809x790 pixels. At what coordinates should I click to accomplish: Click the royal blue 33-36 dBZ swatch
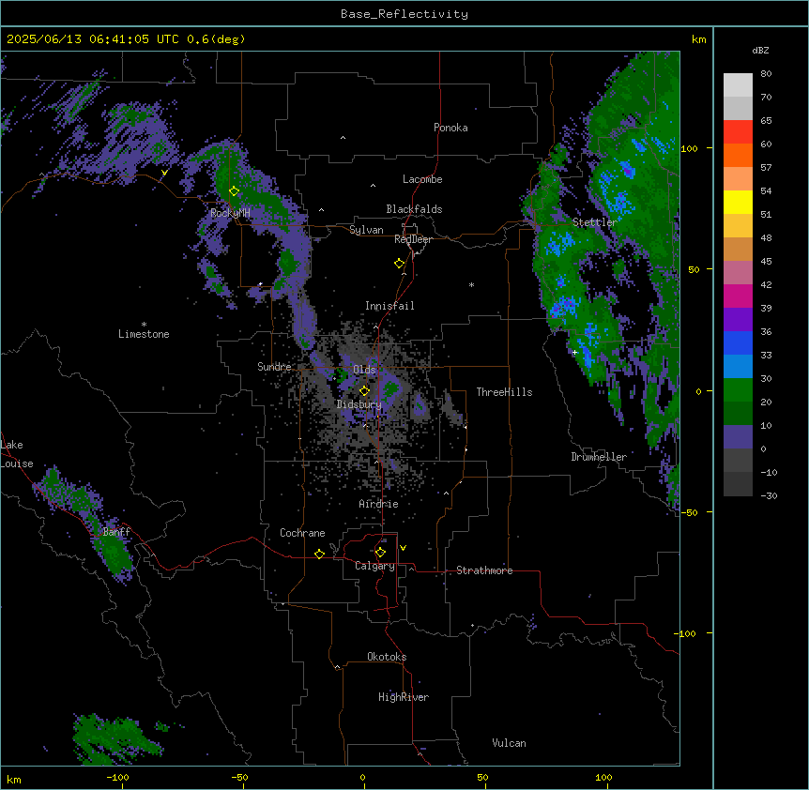738,342
